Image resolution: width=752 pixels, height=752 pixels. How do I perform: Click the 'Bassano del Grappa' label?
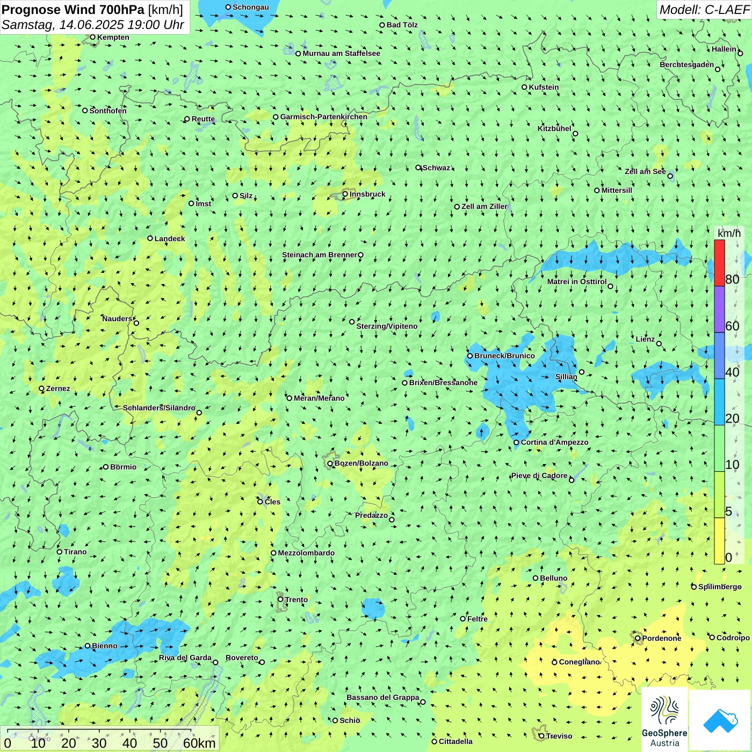point(383,697)
